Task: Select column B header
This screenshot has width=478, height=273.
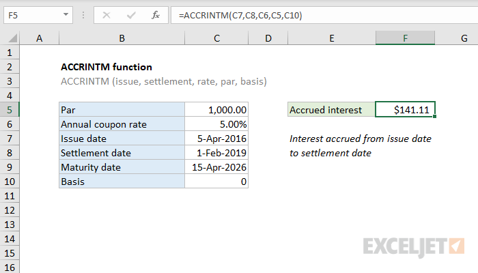Action: 122,38
